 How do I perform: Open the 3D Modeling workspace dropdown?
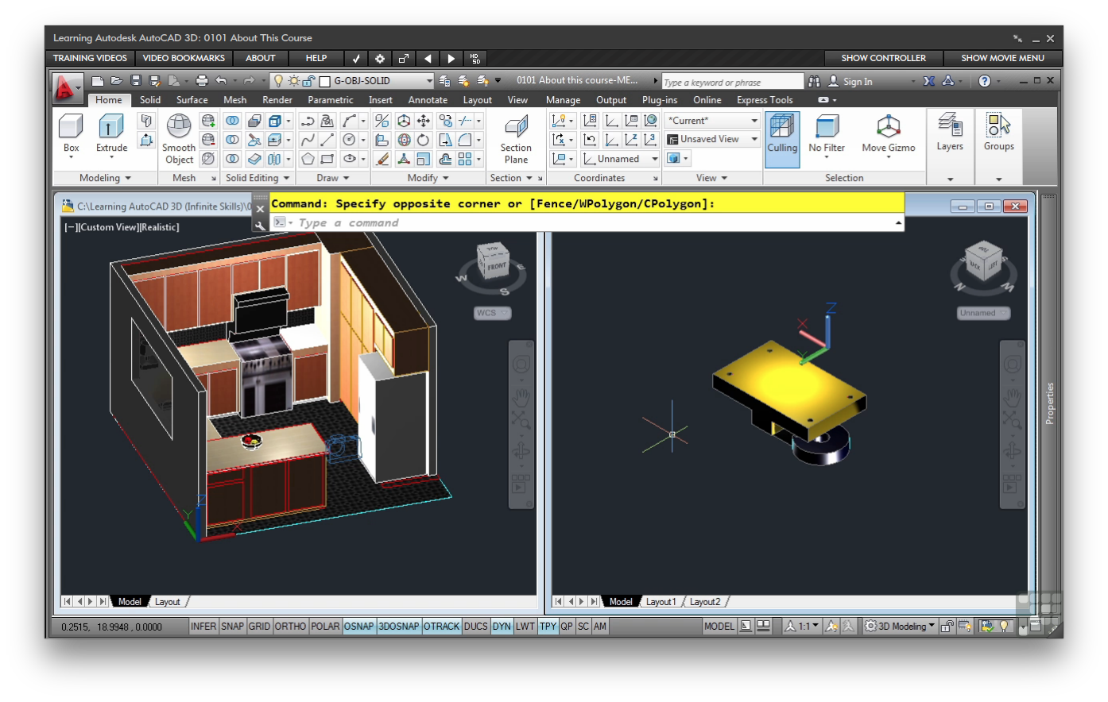900,627
